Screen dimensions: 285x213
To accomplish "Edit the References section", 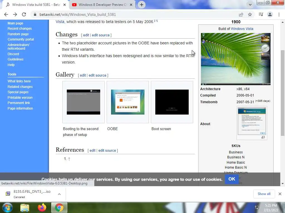I will pos(92,151).
